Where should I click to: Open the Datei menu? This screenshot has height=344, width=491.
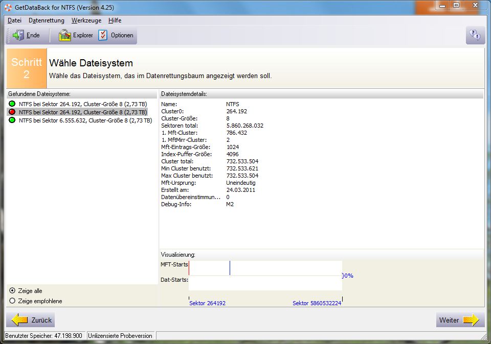[14, 20]
